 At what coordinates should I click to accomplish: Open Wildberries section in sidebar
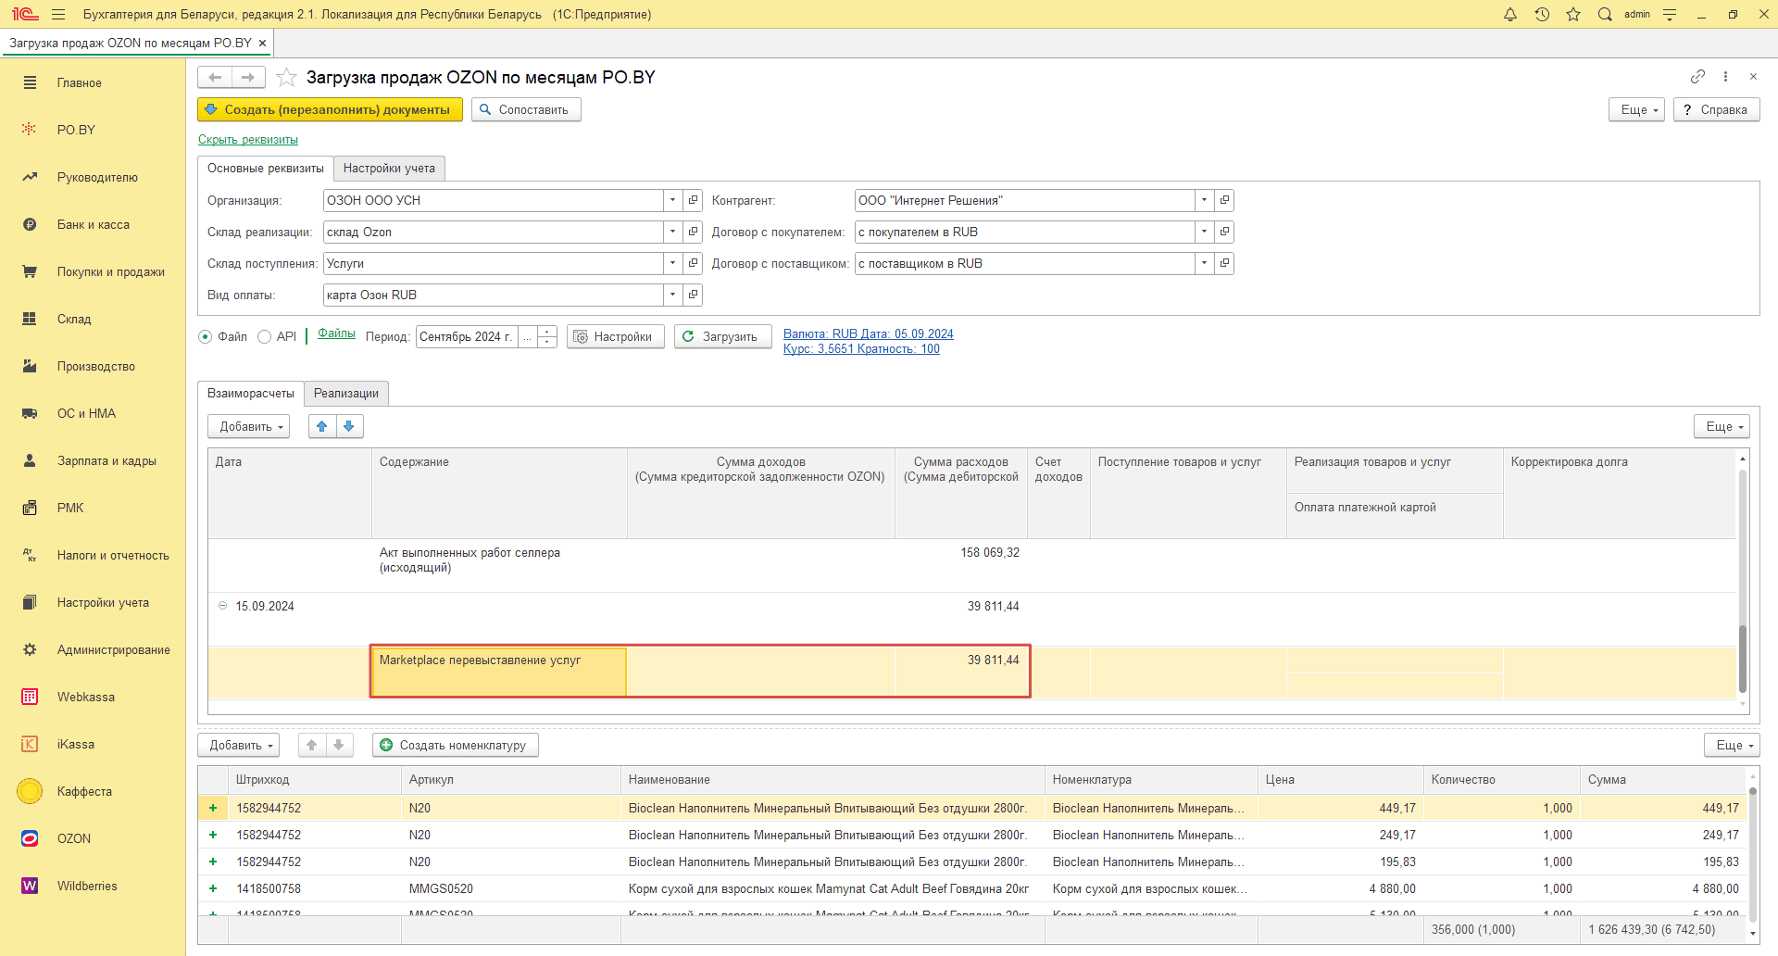point(87,886)
